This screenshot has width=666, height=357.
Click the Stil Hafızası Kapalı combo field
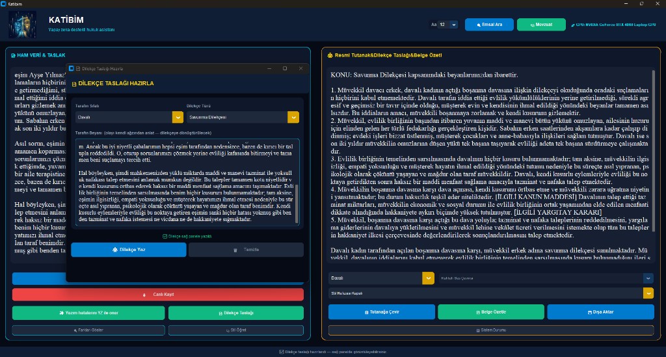click(x=491, y=293)
